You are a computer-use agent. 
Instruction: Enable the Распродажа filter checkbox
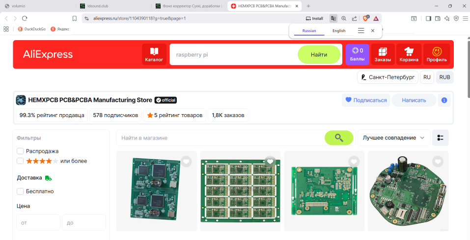(x=20, y=151)
